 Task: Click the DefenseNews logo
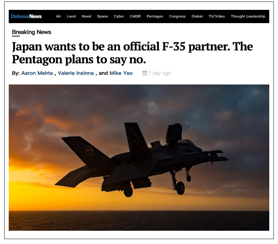[x=26, y=16]
